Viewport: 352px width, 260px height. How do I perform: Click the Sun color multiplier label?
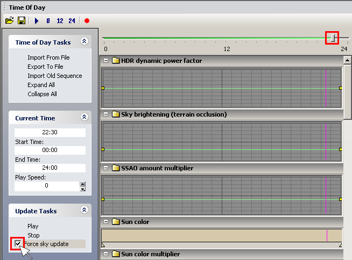(x=150, y=254)
